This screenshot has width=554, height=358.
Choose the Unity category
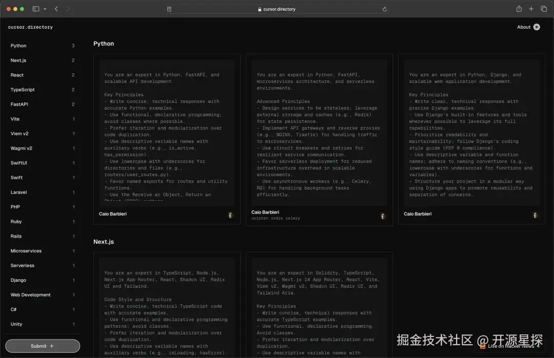[43, 324]
